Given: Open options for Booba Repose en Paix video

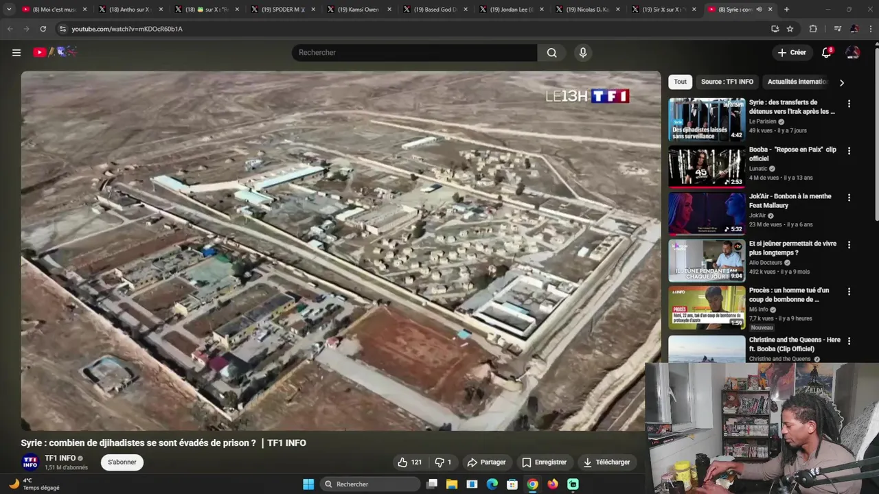Looking at the screenshot, I should [x=849, y=151].
